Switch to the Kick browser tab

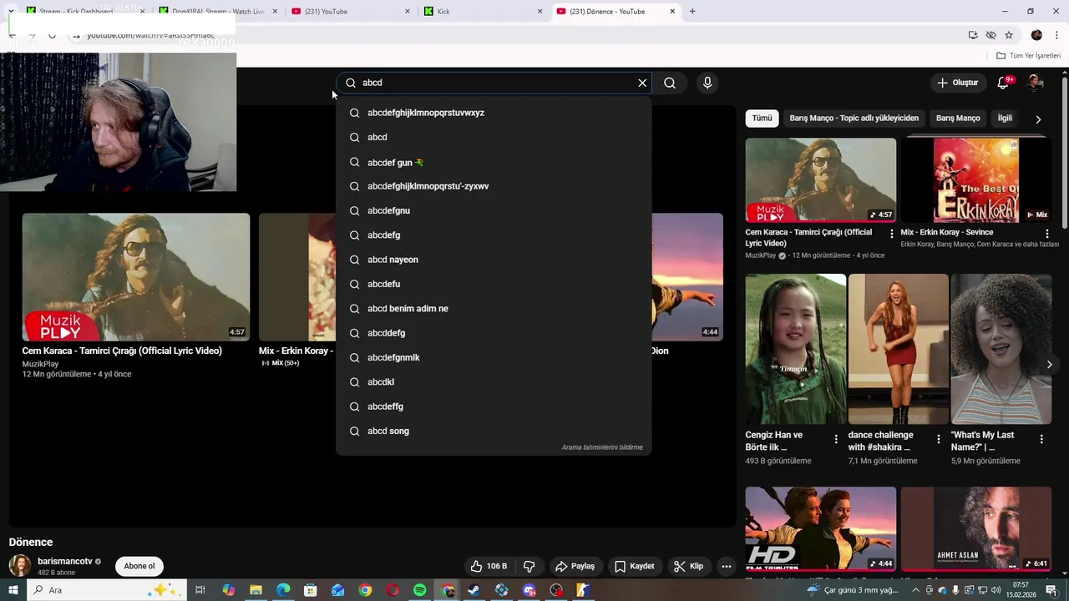[483, 12]
